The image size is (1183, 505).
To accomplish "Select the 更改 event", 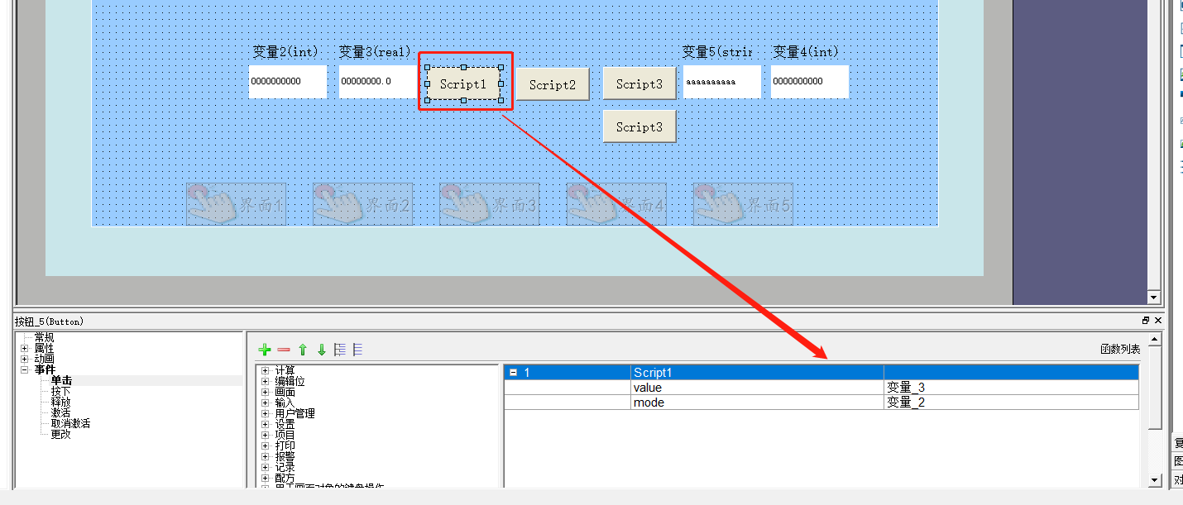I will (x=61, y=434).
